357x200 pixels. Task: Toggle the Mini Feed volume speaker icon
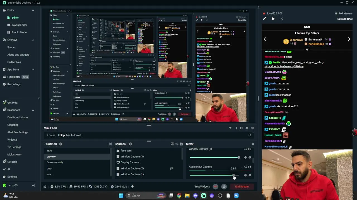pos(252,128)
